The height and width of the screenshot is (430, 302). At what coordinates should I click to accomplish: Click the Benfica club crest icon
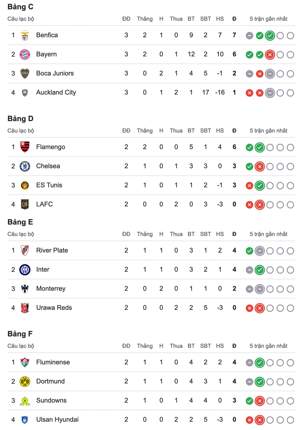pos(25,35)
